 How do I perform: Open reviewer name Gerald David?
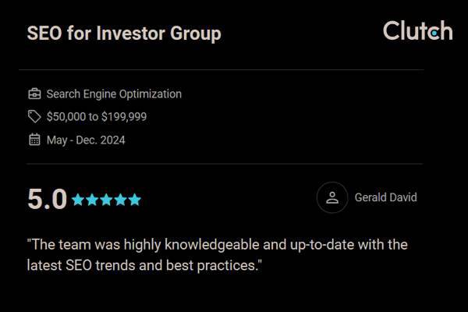pos(385,197)
